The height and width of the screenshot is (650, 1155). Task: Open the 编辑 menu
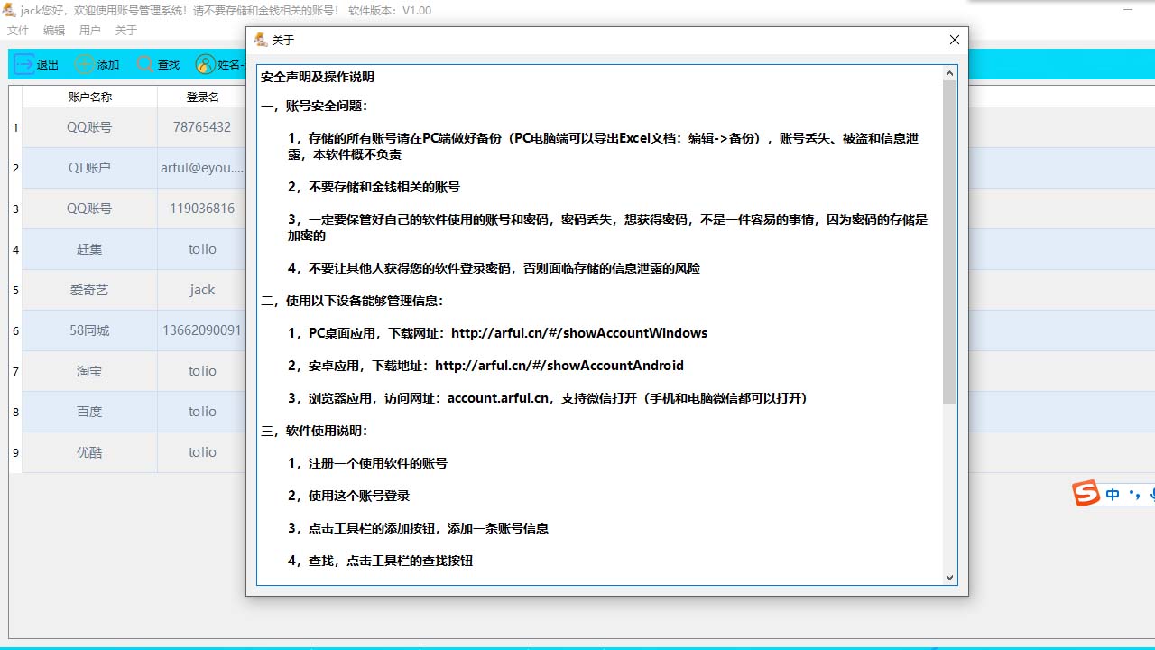pyautogui.click(x=54, y=30)
